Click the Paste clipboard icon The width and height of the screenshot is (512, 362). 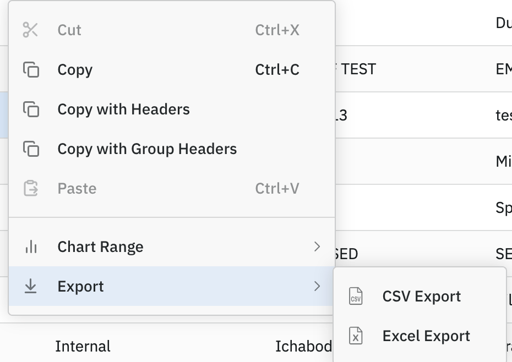[31, 189]
